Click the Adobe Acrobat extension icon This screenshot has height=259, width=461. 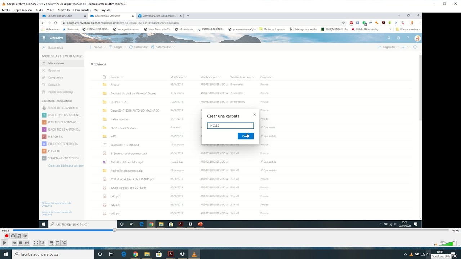383,23
